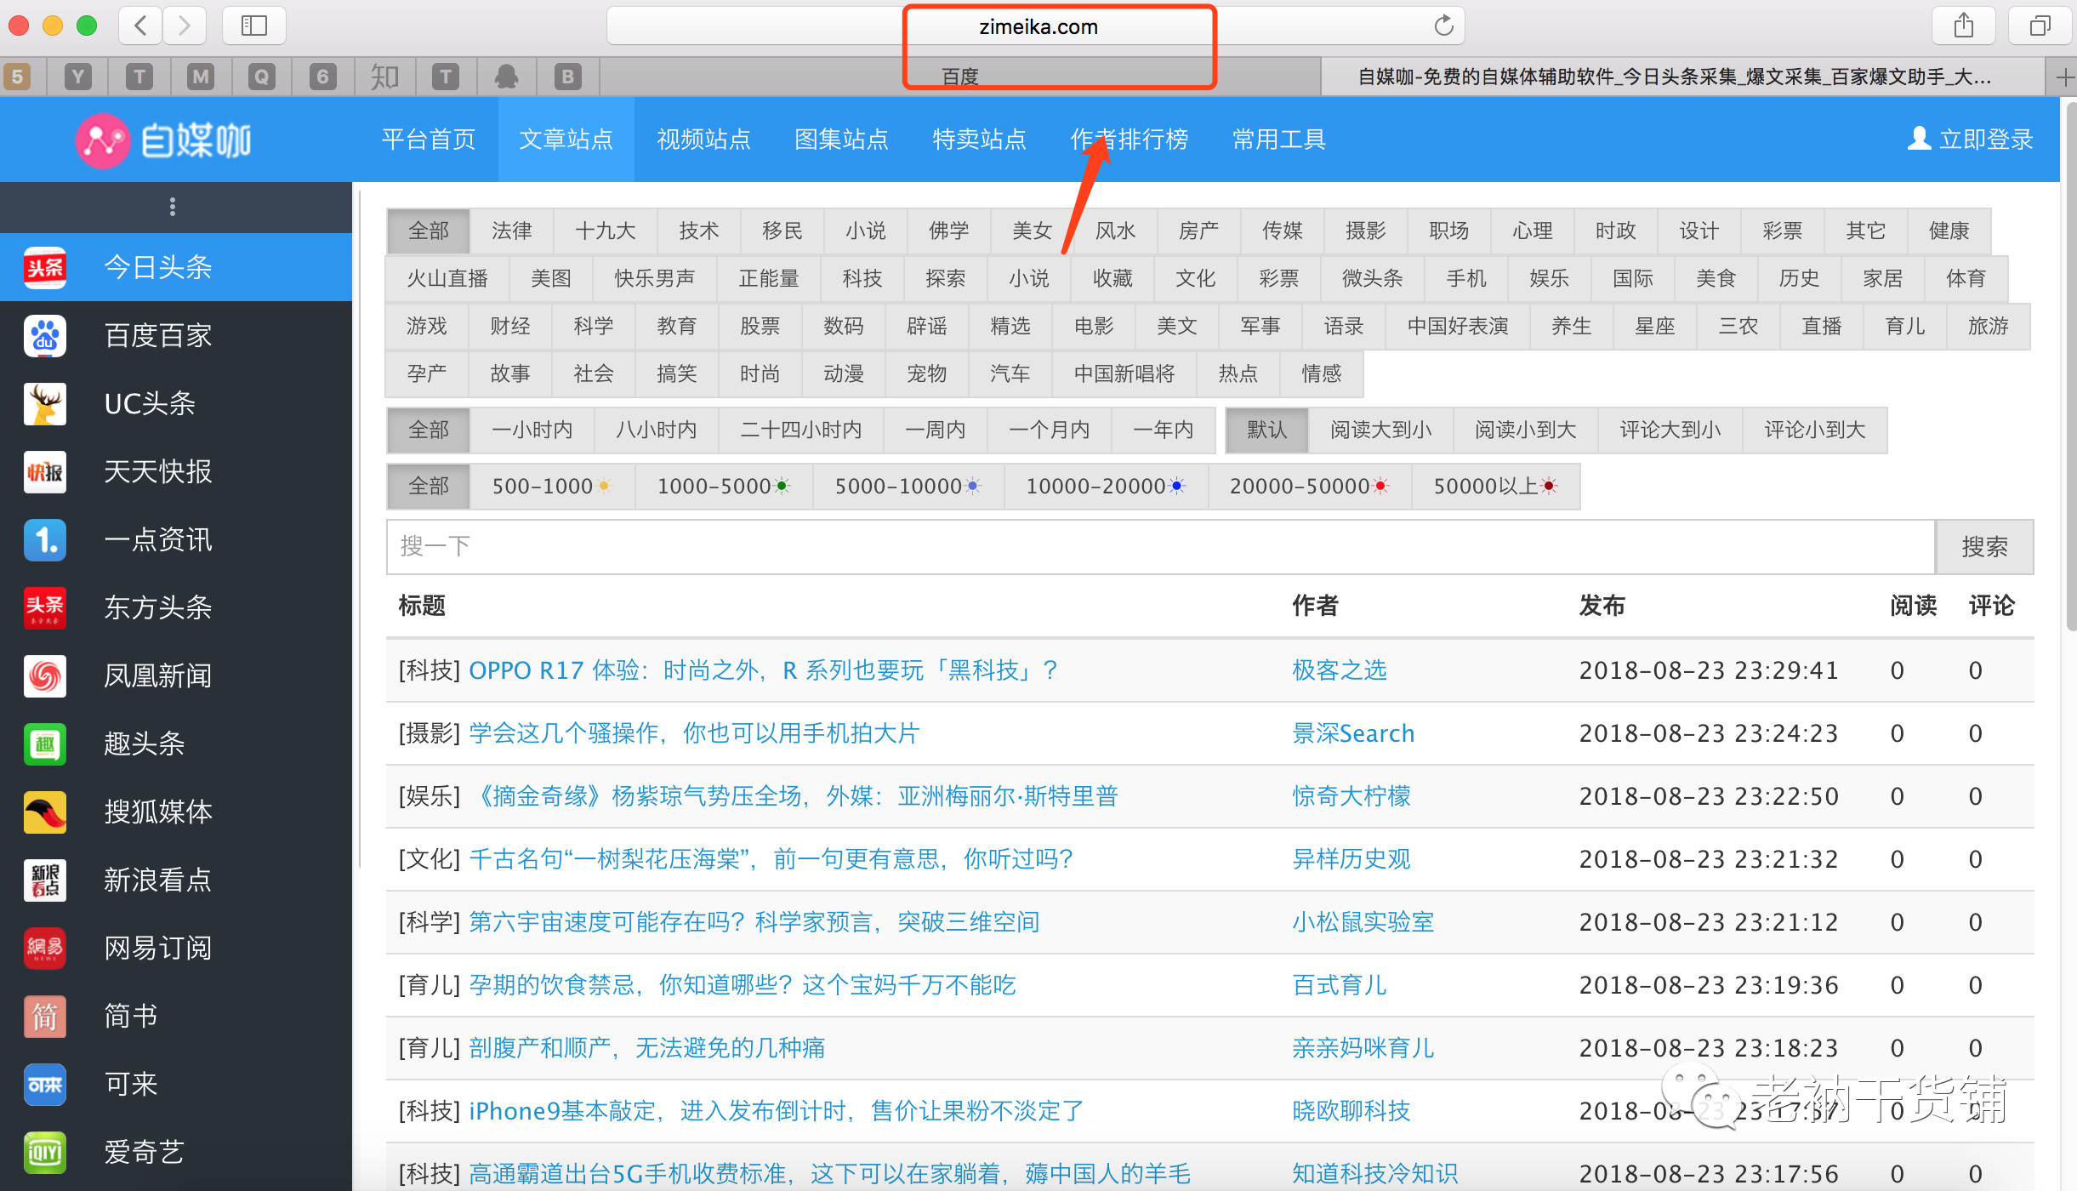This screenshot has height=1191, width=2077.
Task: Select the 默认 sort option
Action: (x=1267, y=430)
